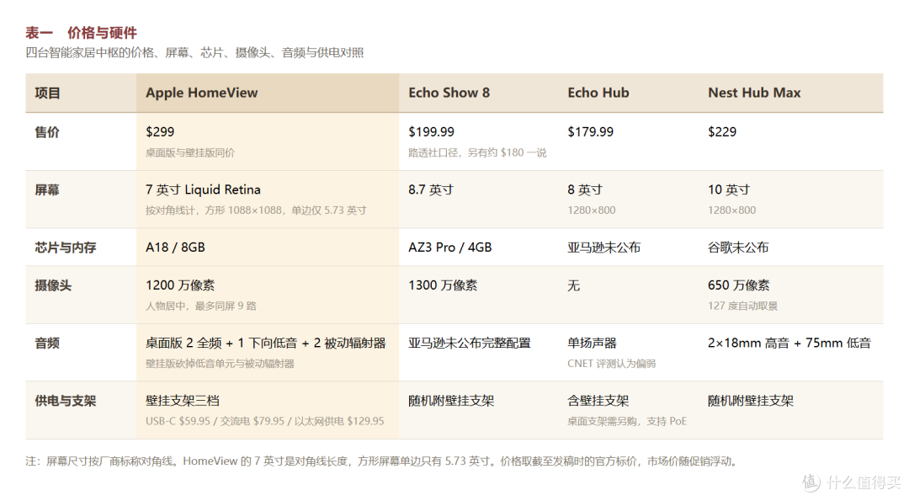The height and width of the screenshot is (501, 909).
Task: Select the "$229" price cell
Action: click(722, 131)
